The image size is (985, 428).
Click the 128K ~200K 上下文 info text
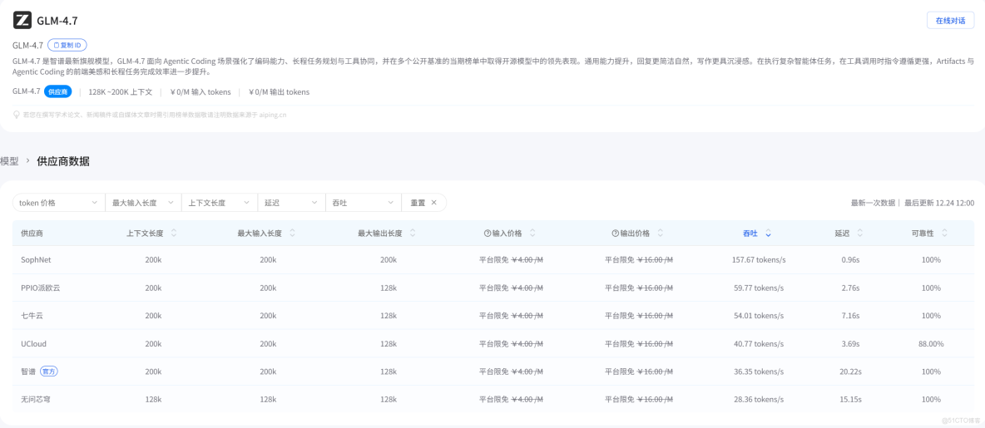(x=120, y=91)
